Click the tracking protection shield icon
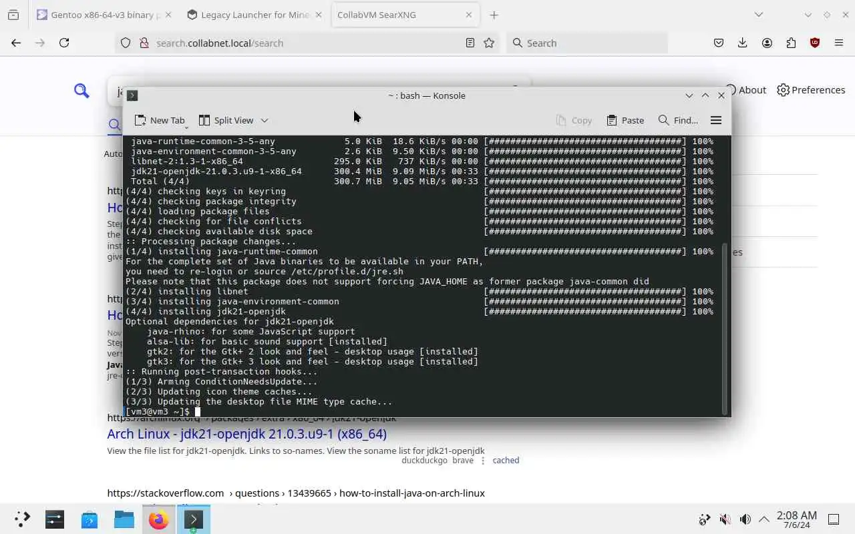This screenshot has width=855, height=534. (126, 43)
